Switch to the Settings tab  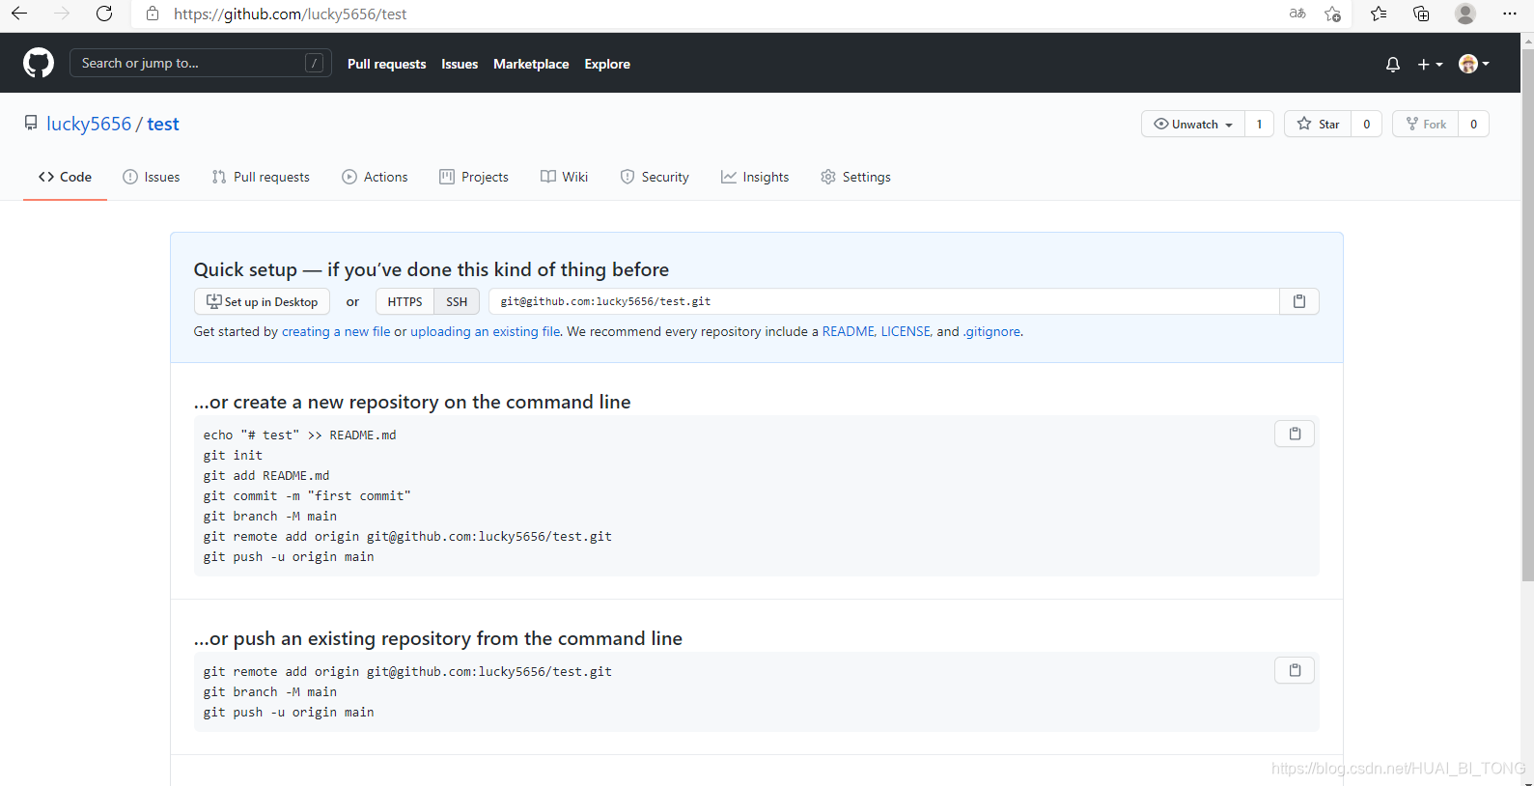point(855,177)
